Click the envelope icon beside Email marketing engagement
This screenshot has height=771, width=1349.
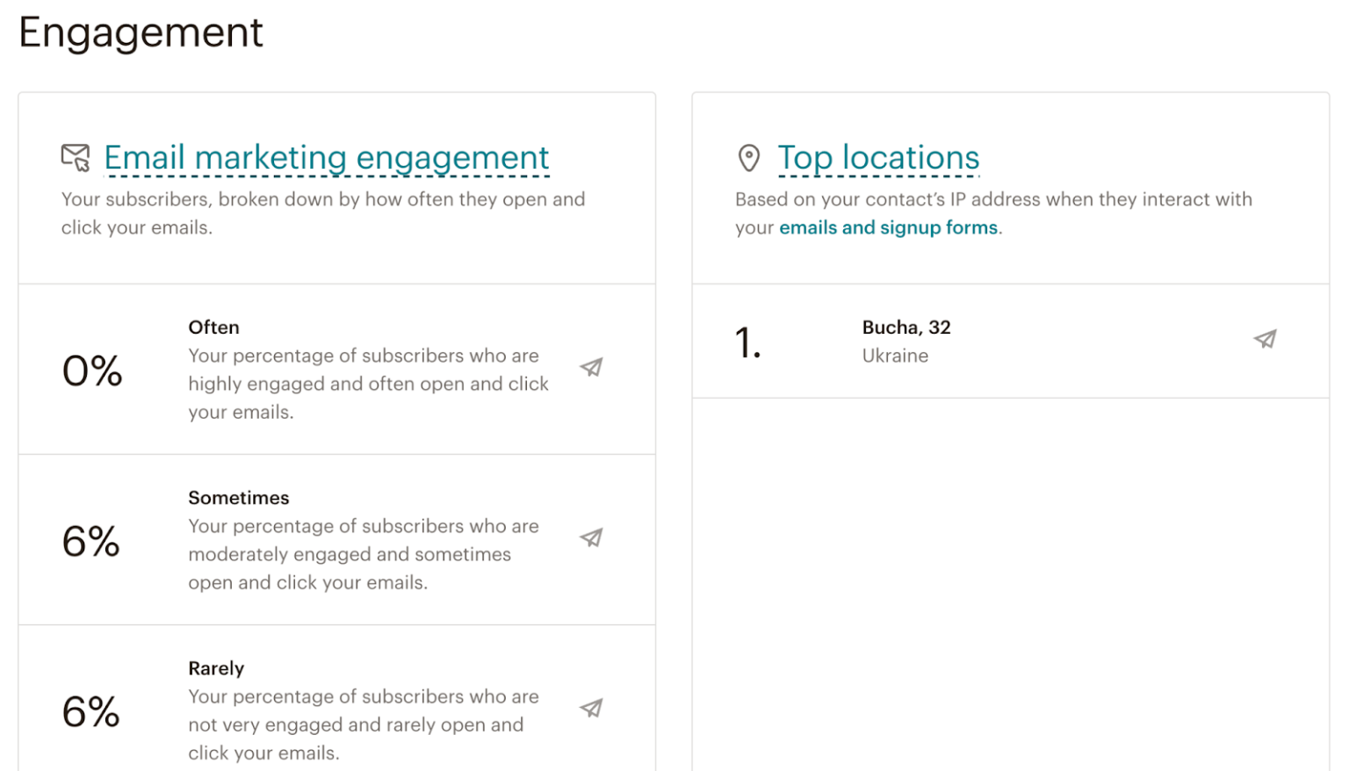click(73, 157)
